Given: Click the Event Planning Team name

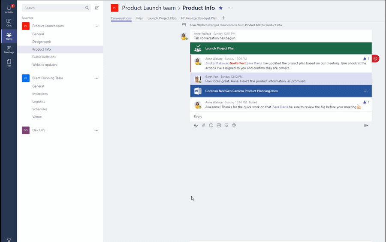Looking at the screenshot, I should tap(48, 78).
